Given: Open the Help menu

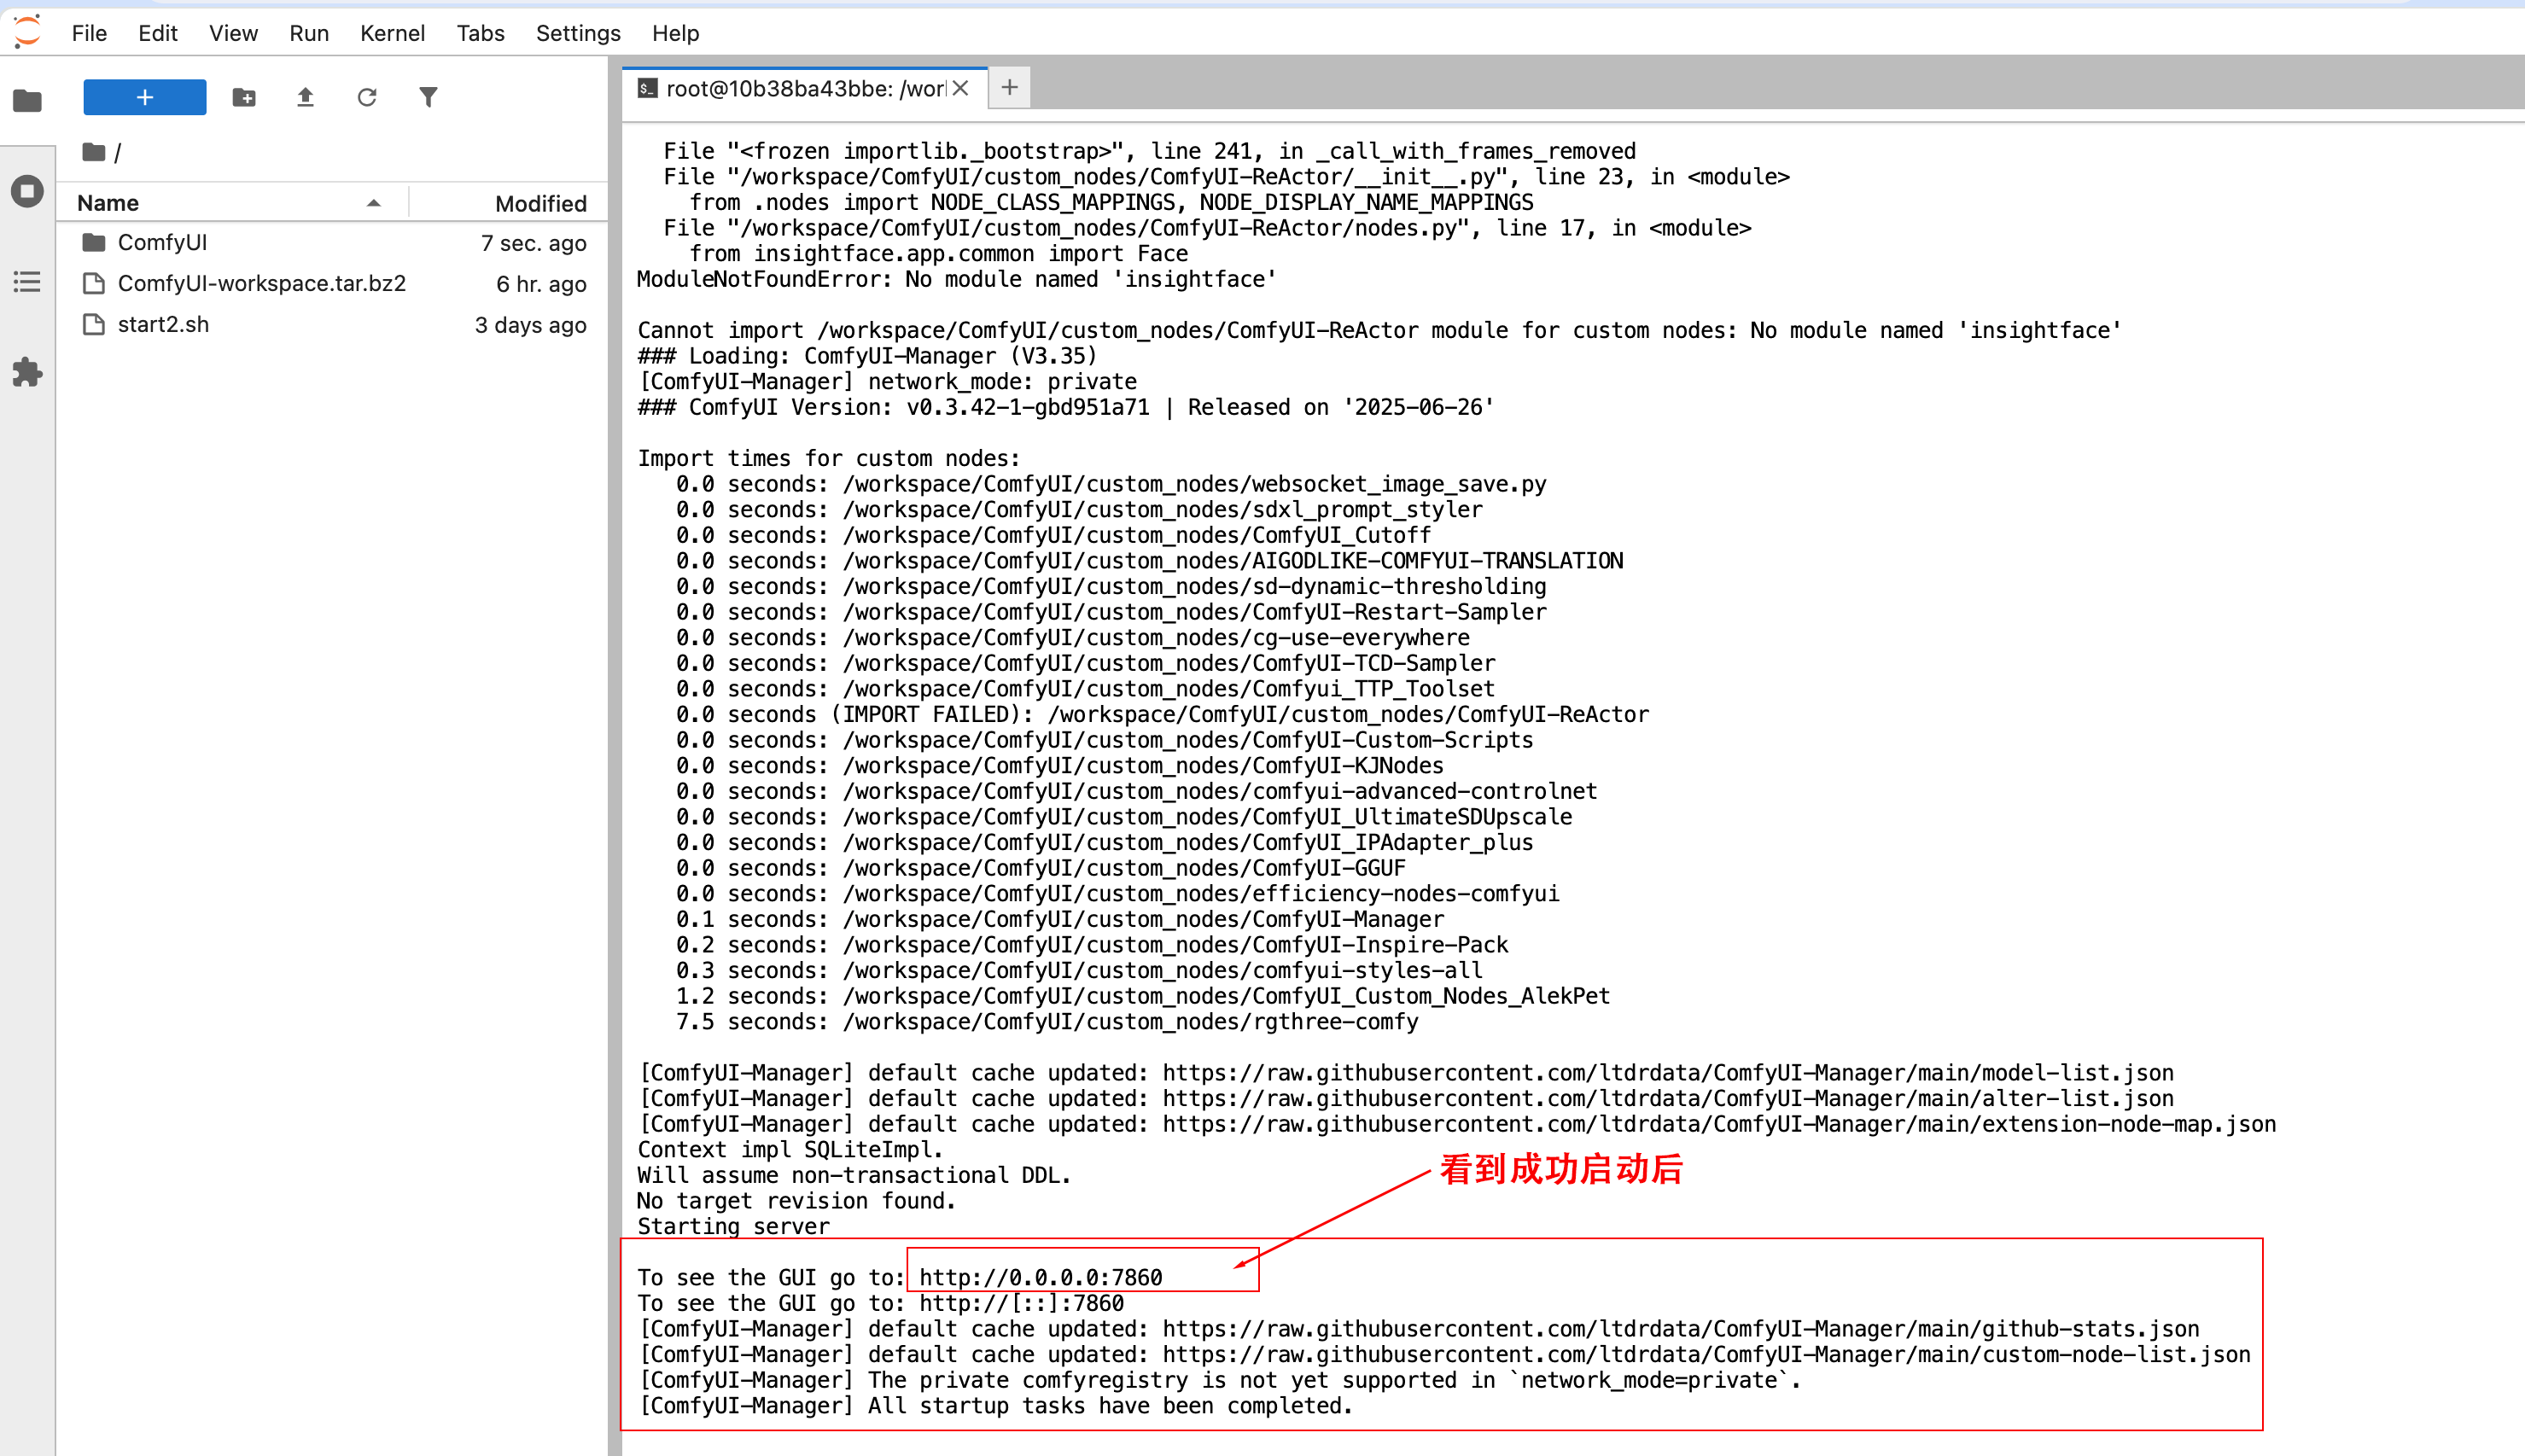Looking at the screenshot, I should click(675, 33).
